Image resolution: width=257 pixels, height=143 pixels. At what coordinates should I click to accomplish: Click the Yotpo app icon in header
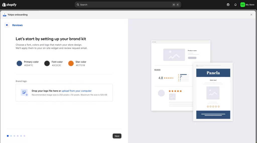tap(5, 15)
